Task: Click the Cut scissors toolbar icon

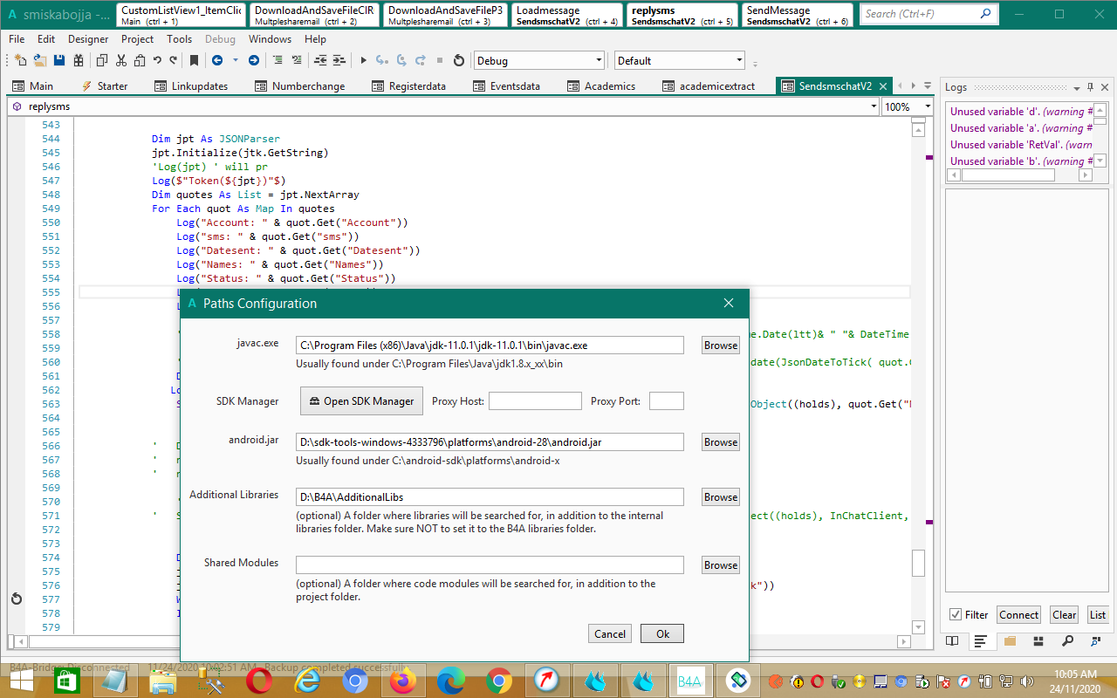Action: [x=120, y=60]
